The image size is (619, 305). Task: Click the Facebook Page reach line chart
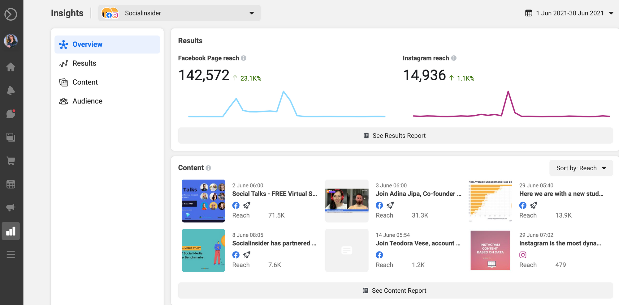tap(287, 104)
